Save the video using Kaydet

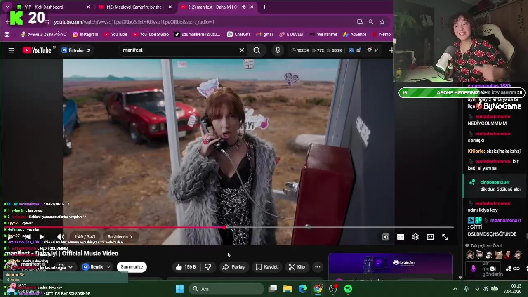click(266, 267)
